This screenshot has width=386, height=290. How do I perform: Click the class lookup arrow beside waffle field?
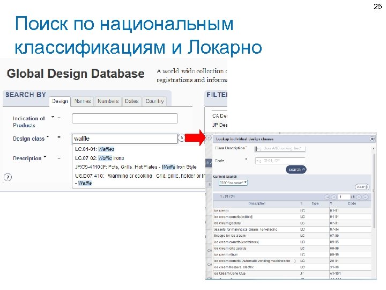181,138
